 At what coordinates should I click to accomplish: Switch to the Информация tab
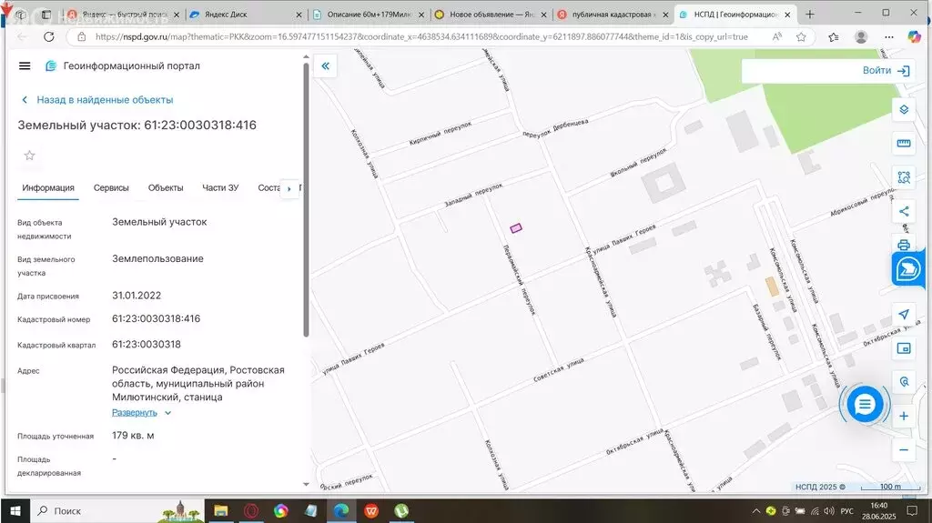click(x=48, y=187)
